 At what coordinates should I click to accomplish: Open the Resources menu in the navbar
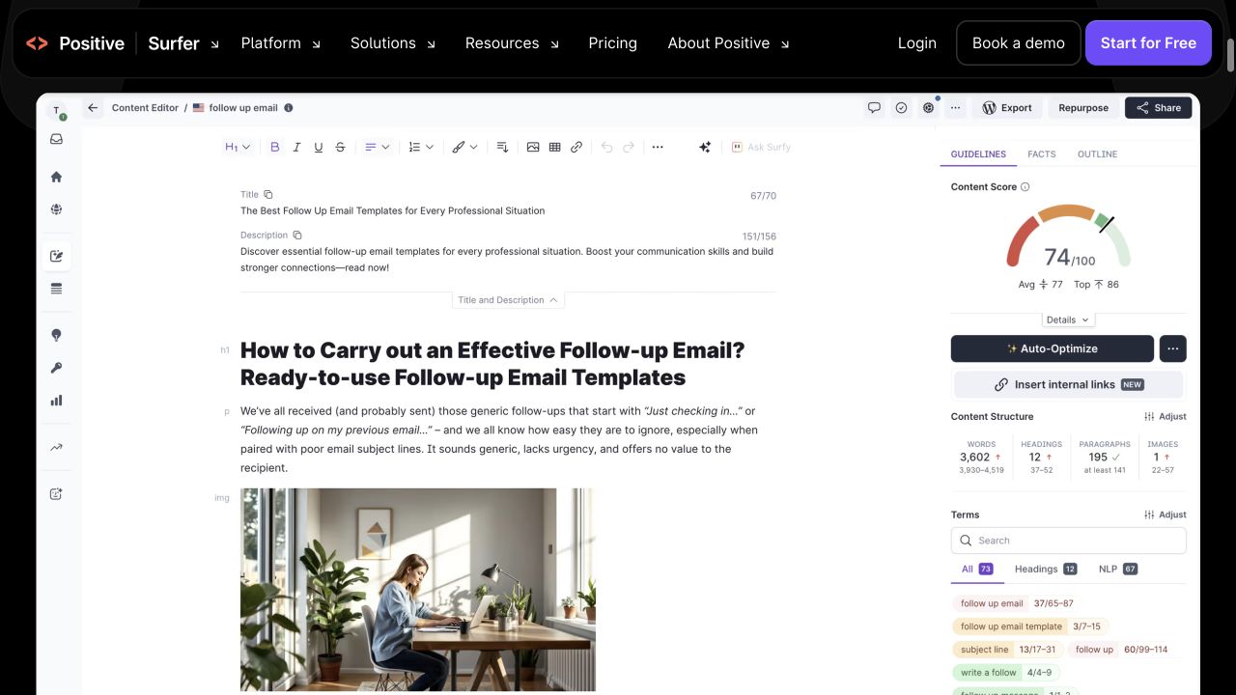[513, 43]
